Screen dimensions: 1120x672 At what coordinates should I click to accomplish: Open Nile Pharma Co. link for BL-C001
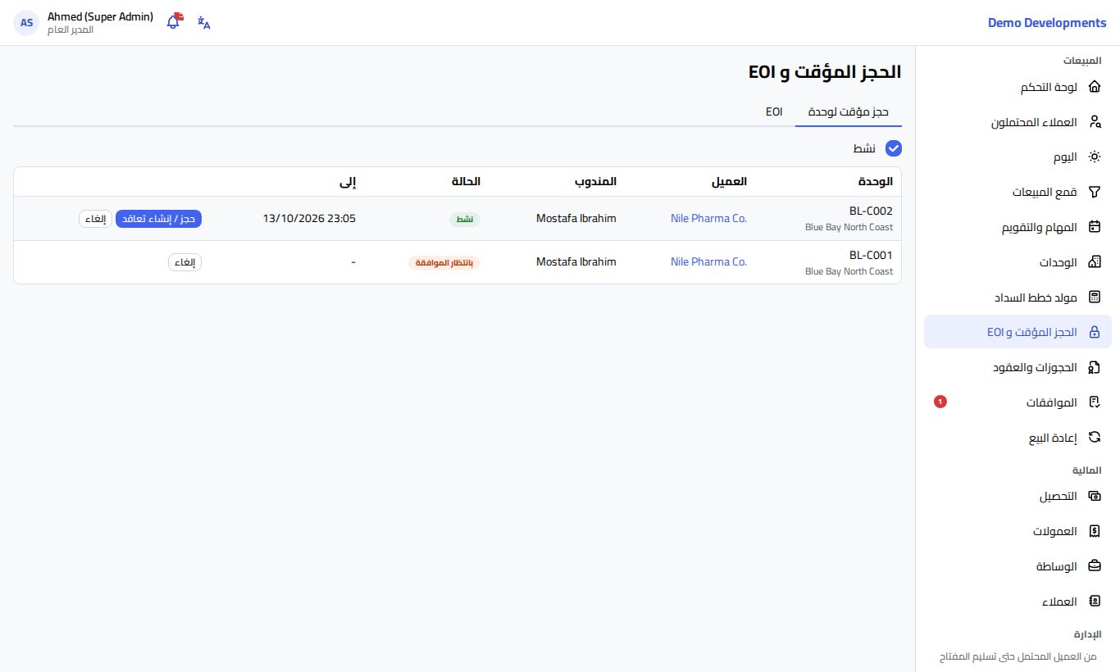pyautogui.click(x=708, y=261)
